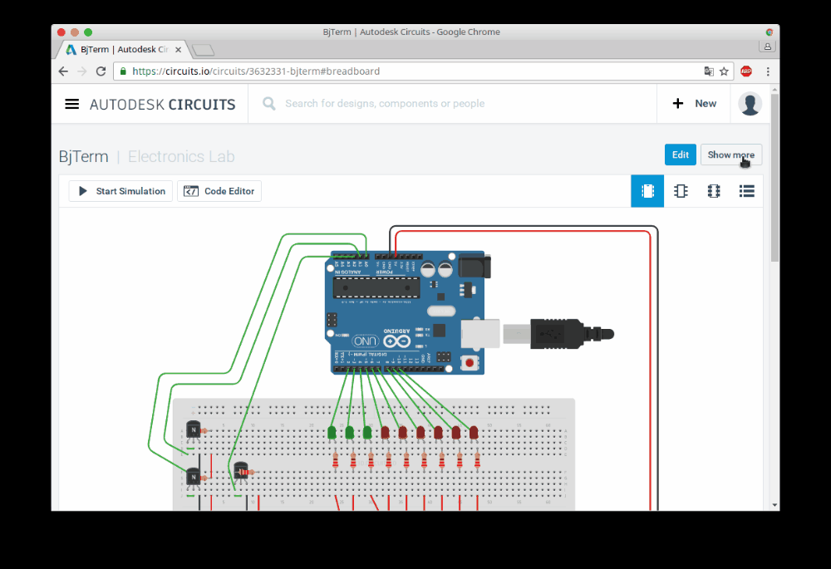Open the Google Translate icon in address bar
The width and height of the screenshot is (831, 569).
[x=709, y=71]
